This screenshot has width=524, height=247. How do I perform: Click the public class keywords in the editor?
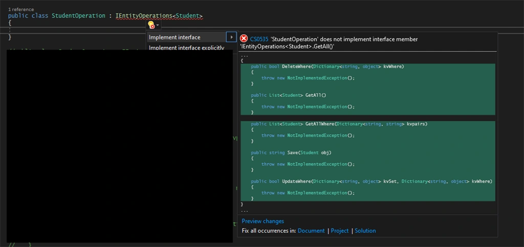(x=29, y=16)
